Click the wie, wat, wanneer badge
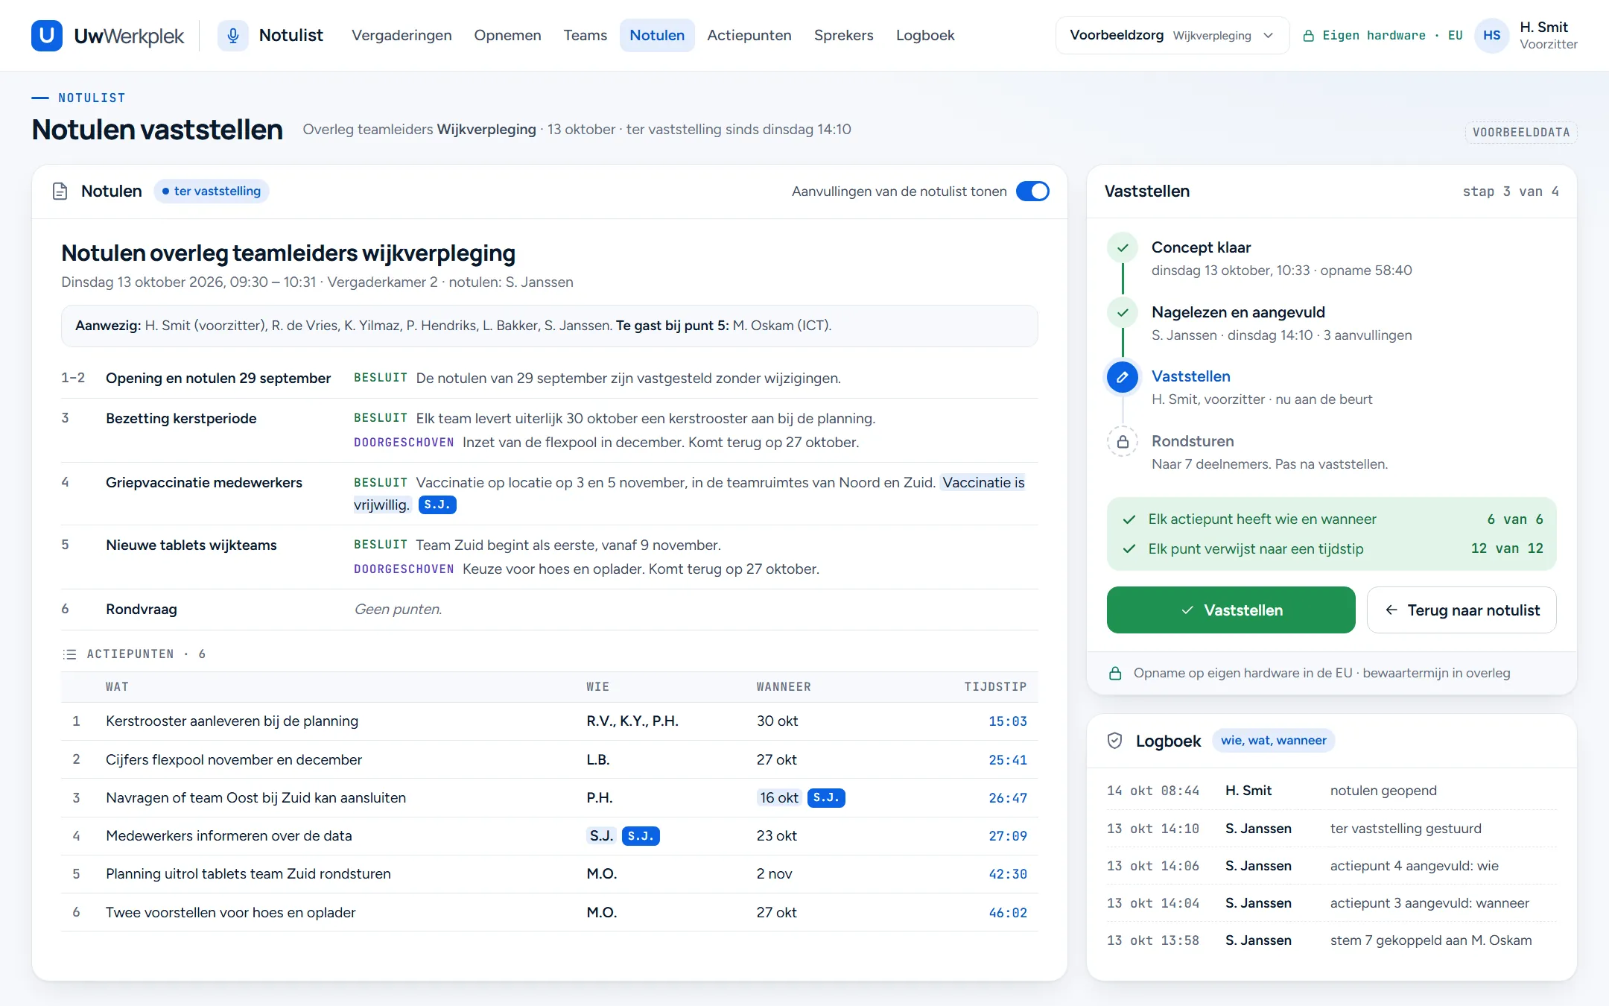The width and height of the screenshot is (1609, 1006). click(1273, 741)
